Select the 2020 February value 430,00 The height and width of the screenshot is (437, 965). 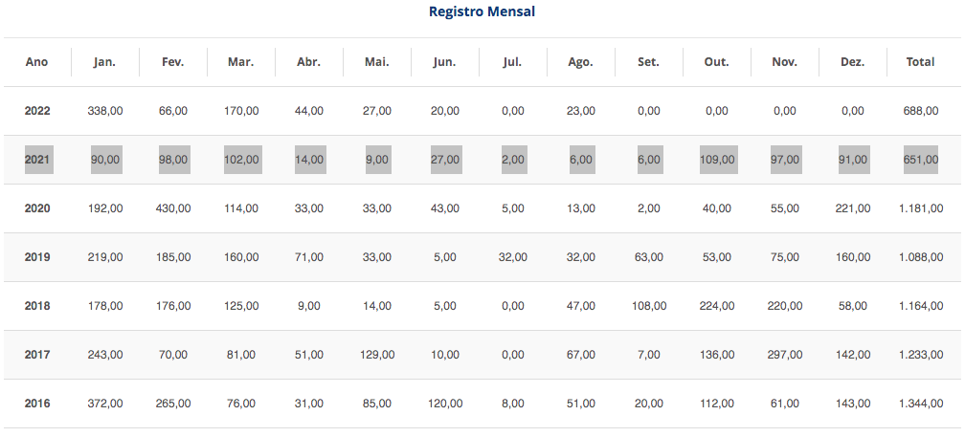173,208
